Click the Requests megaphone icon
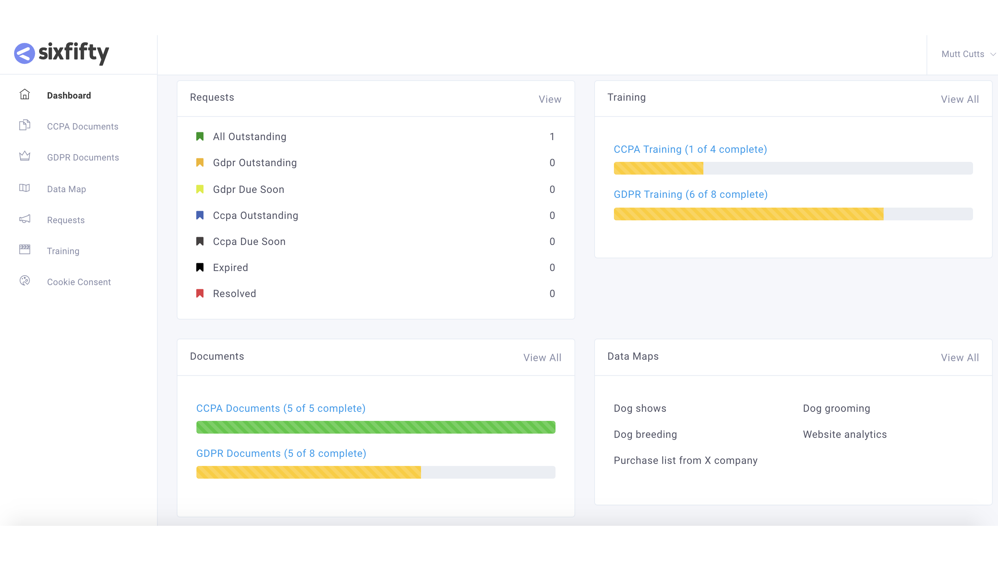Image resolution: width=998 pixels, height=561 pixels. (x=25, y=219)
